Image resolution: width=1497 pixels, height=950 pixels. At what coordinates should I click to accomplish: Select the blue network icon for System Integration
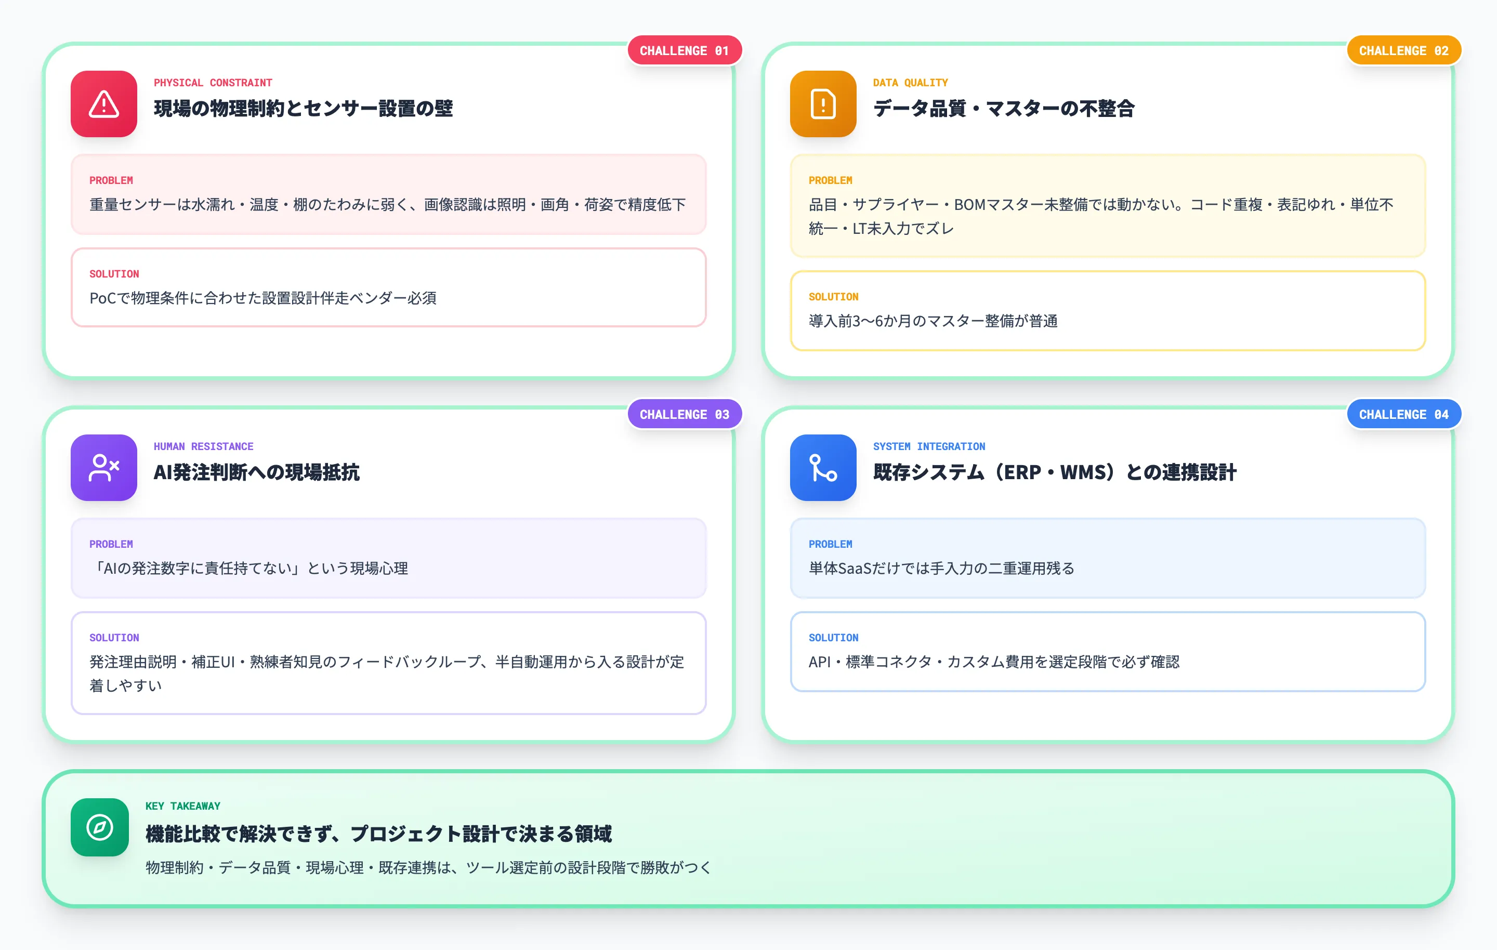point(822,469)
